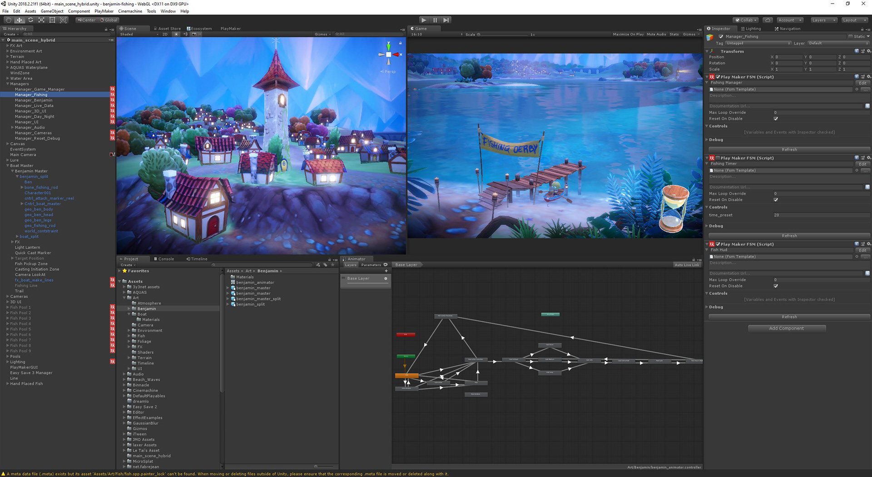Click the cloud services icon

(768, 20)
